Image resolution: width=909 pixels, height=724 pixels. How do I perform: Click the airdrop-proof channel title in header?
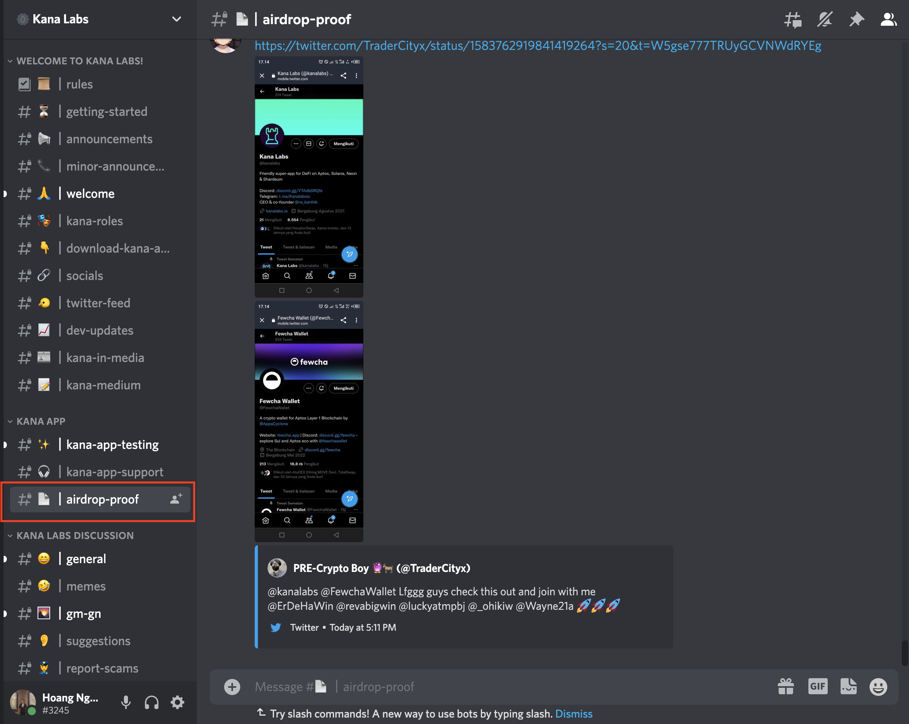(307, 19)
